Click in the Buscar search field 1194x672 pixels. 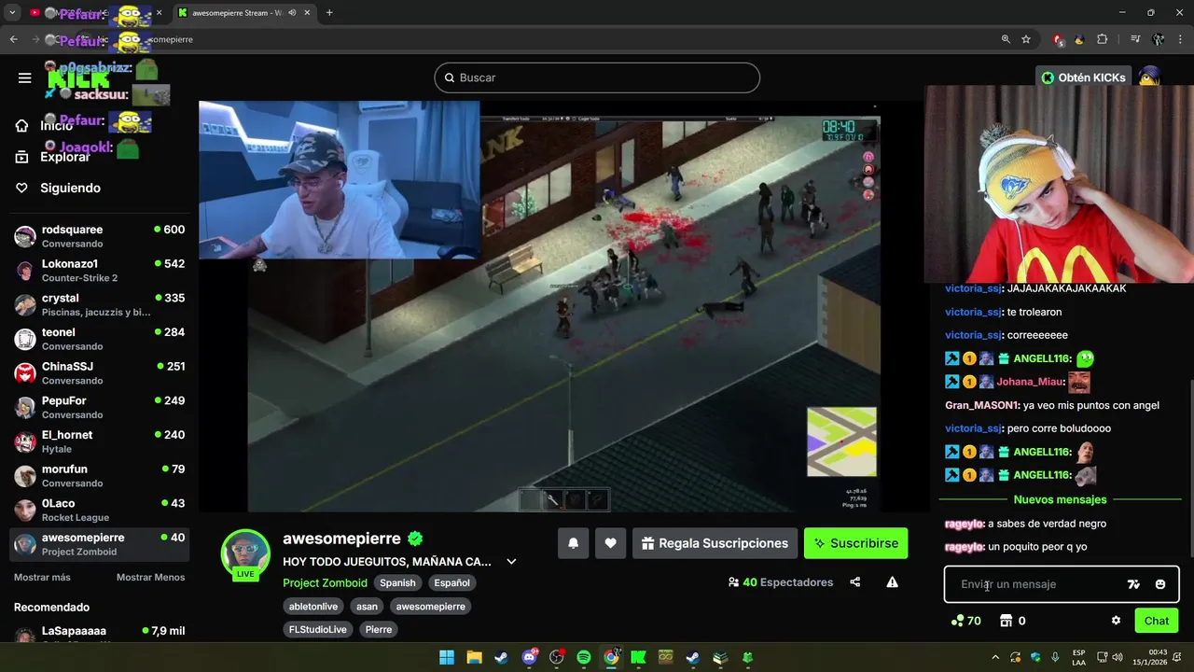tap(597, 77)
